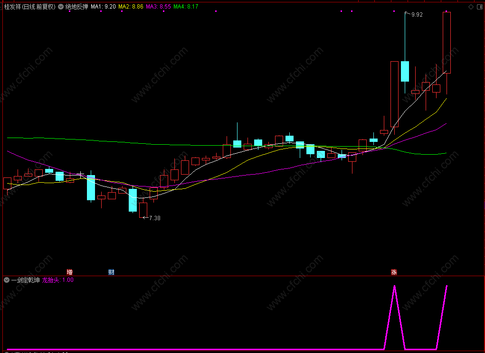The width and height of the screenshot is (485, 353).
Task: Click the 涨 event marker icon
Action: [394, 272]
